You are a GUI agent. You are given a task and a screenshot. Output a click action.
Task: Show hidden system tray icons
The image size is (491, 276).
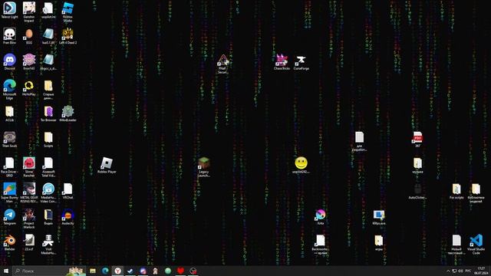[448, 271]
